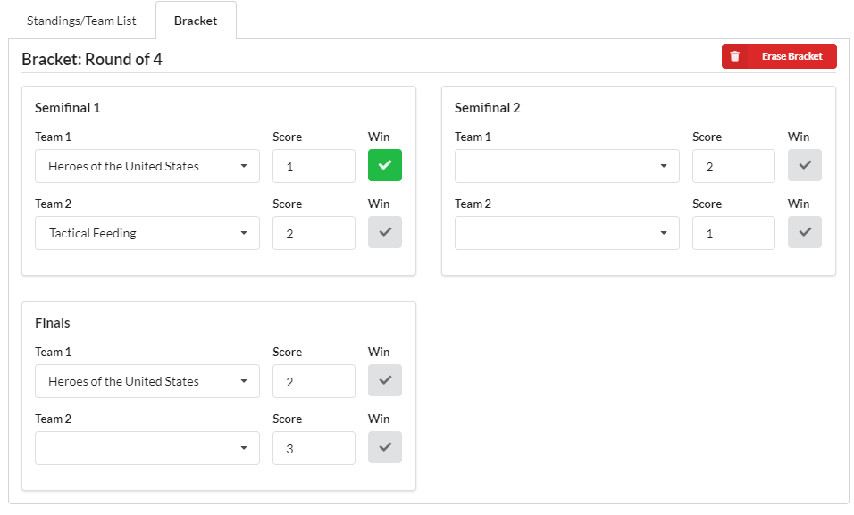Open Semifinal 1 Team 2 Tactical Feeding dropdown
Viewport: 854px width, 515px height.
tap(147, 233)
